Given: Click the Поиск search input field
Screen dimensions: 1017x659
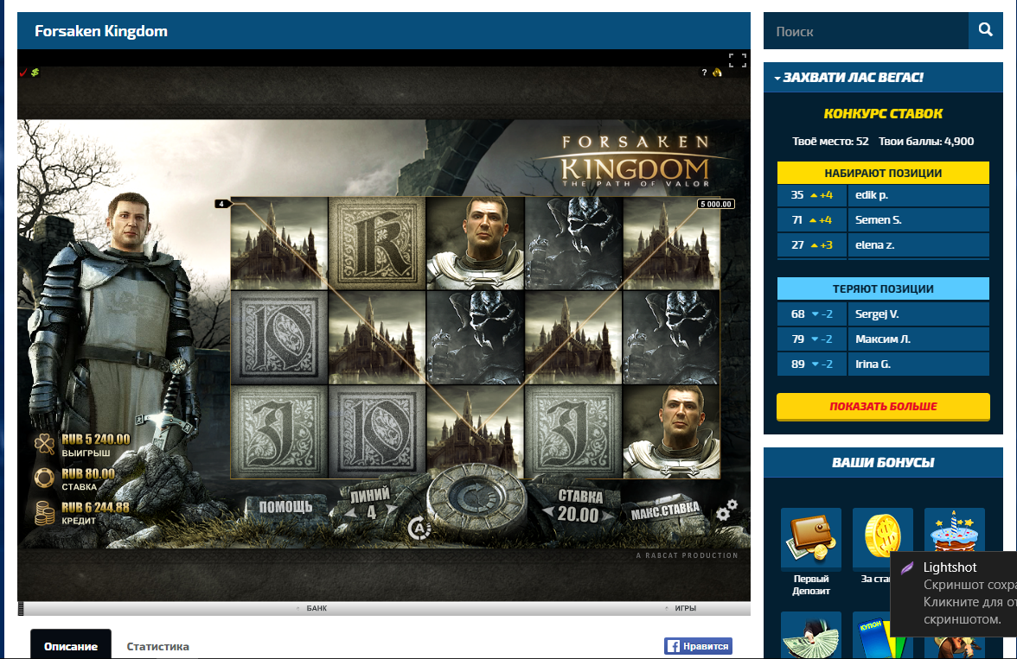Looking at the screenshot, I should 866,30.
